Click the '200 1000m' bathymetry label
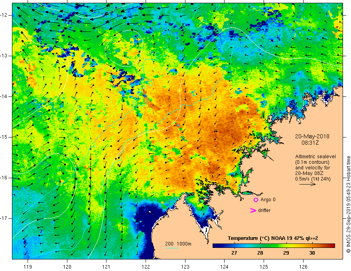Screen dimensions: 351x271 [178, 244]
